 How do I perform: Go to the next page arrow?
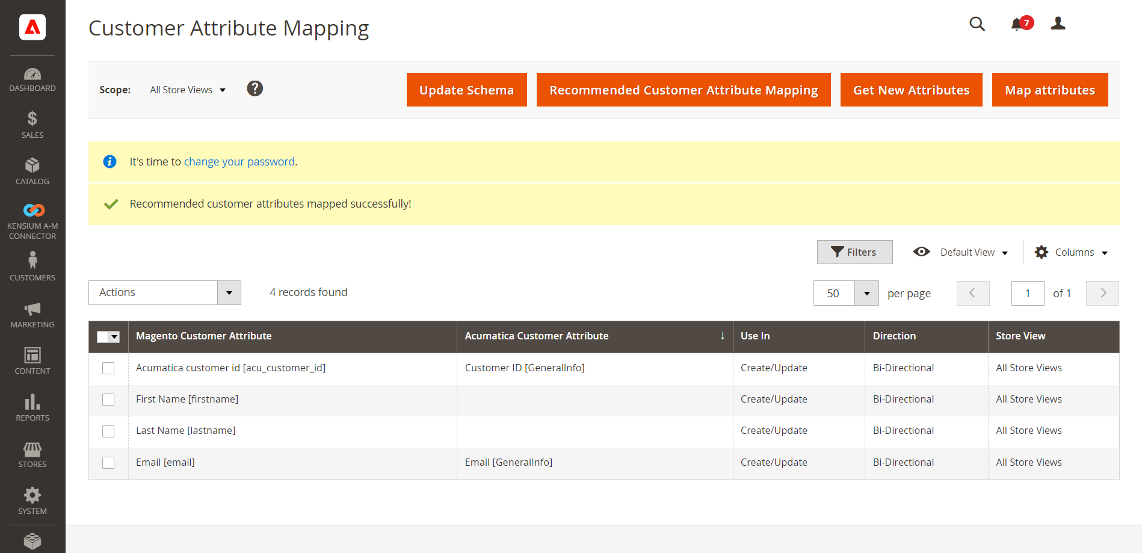click(x=1102, y=293)
